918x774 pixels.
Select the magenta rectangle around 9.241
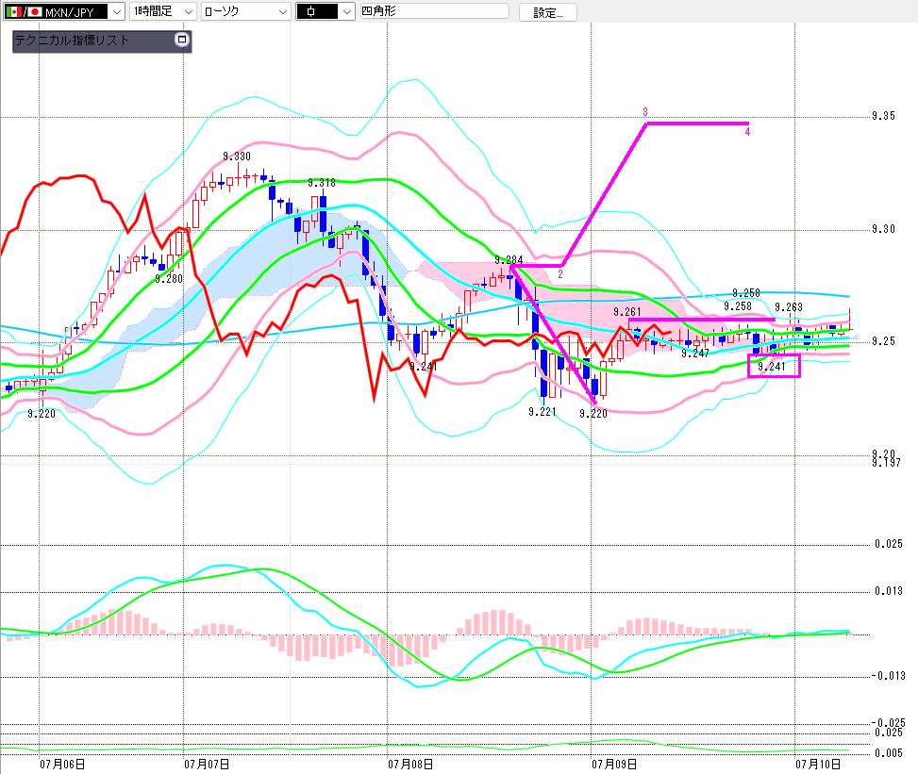(774, 366)
